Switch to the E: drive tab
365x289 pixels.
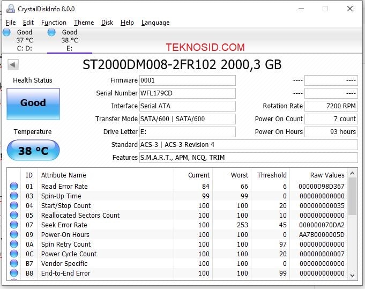pos(69,40)
